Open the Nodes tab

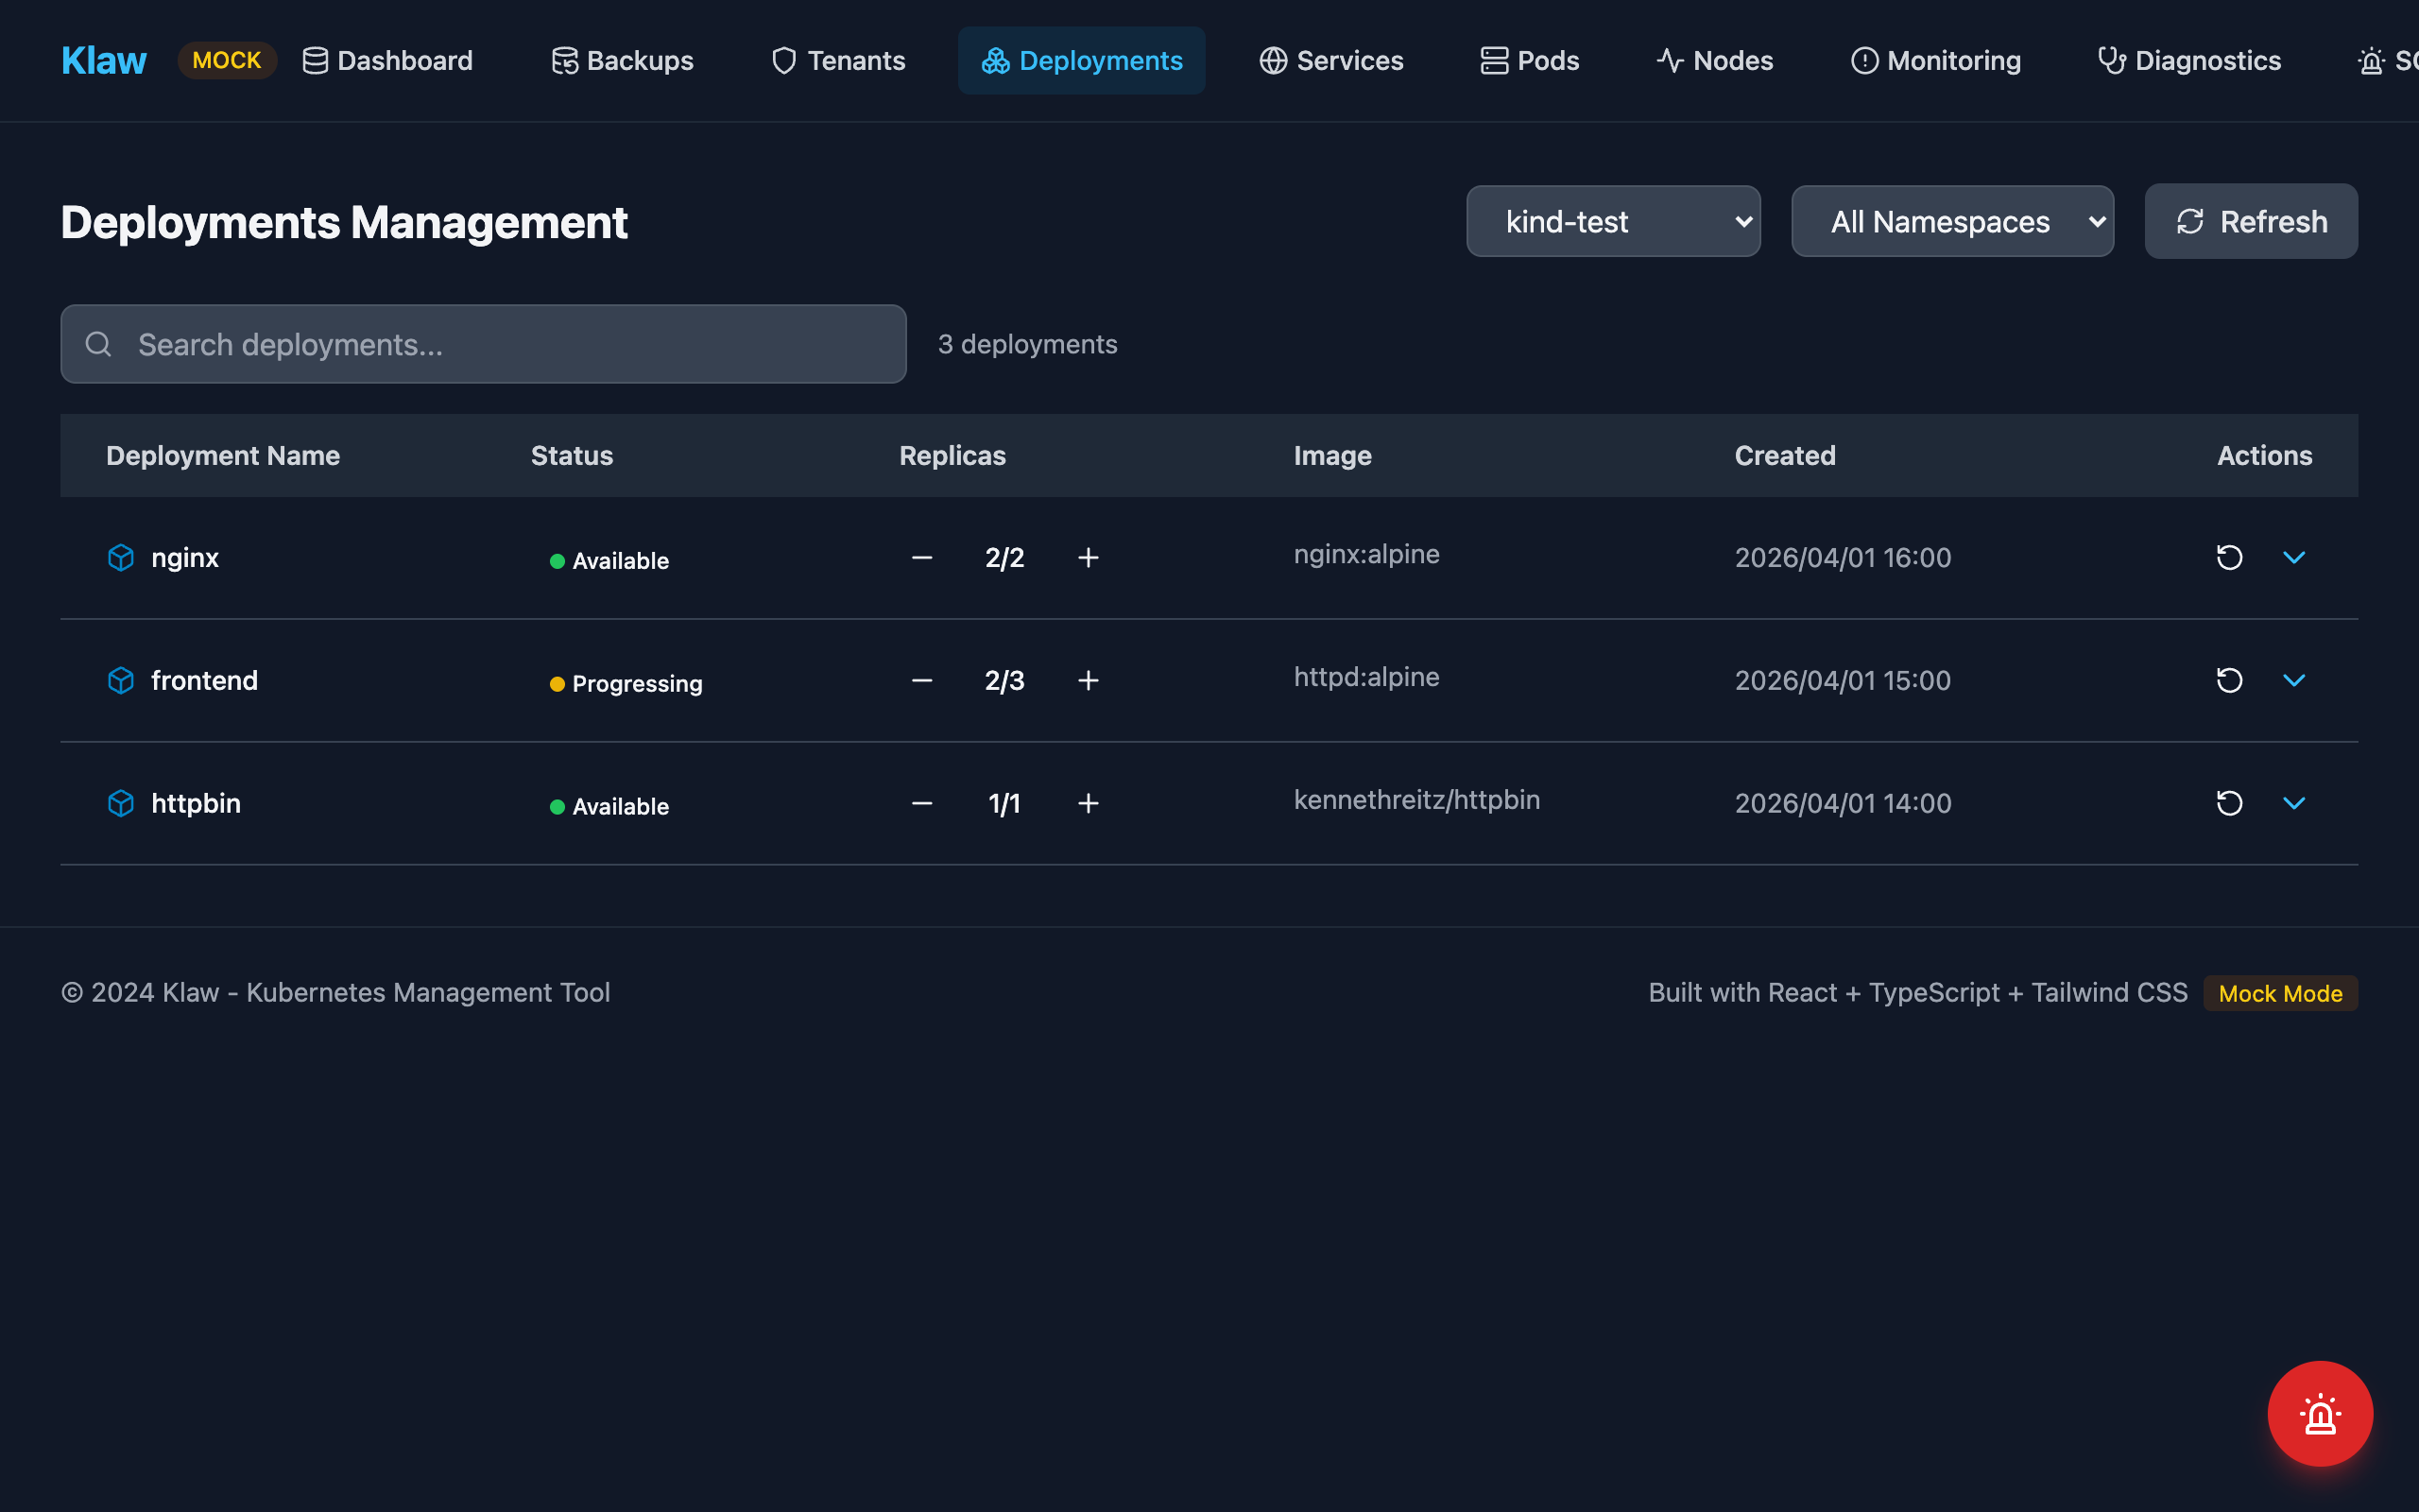point(1714,61)
